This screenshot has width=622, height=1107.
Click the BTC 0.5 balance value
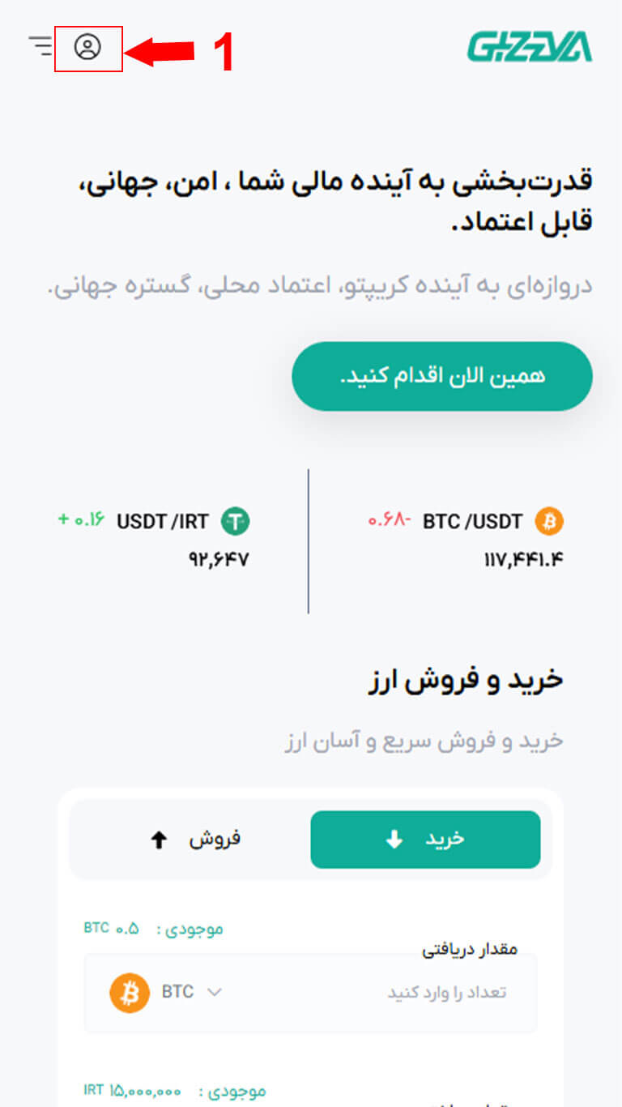pos(111,928)
